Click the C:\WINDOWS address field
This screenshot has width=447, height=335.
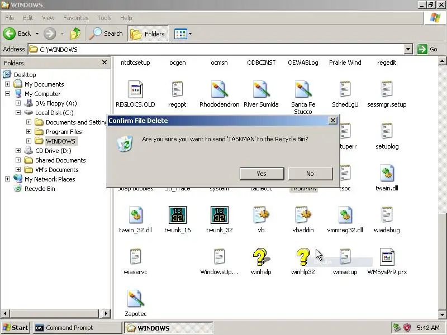[x=216, y=49]
